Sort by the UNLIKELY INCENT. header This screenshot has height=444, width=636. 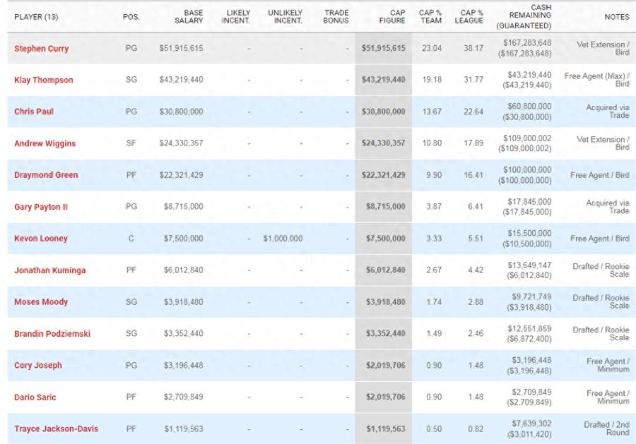pyautogui.click(x=285, y=17)
